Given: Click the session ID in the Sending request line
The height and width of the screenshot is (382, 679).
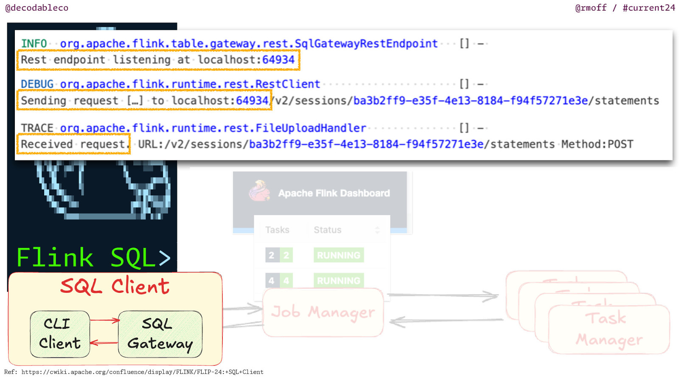Looking at the screenshot, I should click(x=471, y=101).
